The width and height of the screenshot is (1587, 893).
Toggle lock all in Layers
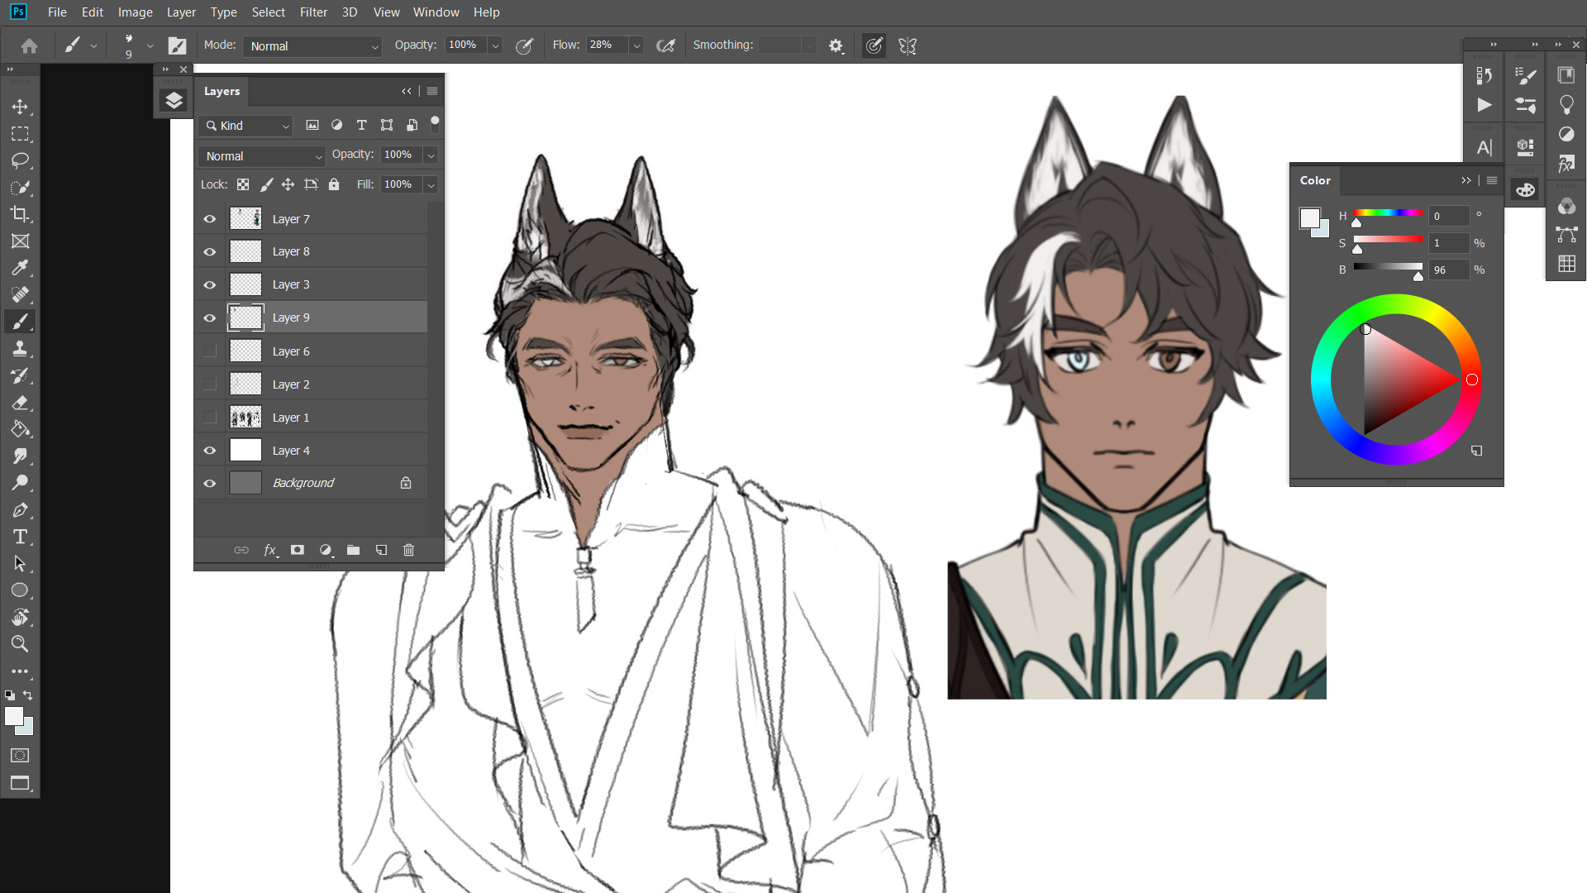pos(334,184)
